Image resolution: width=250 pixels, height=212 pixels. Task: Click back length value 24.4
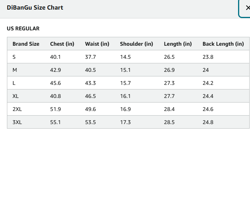pyautogui.click(x=208, y=96)
